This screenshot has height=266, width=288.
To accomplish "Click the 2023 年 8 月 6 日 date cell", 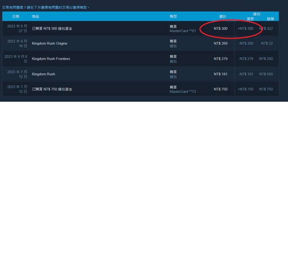I will (16, 59).
